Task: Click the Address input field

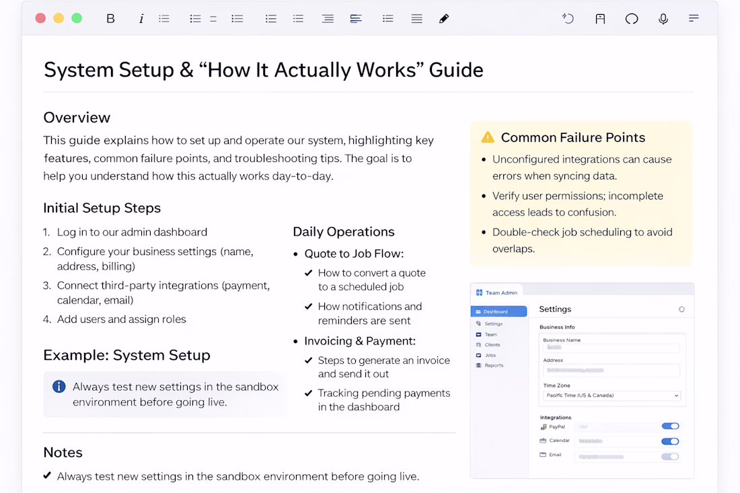Action: pyautogui.click(x=612, y=371)
